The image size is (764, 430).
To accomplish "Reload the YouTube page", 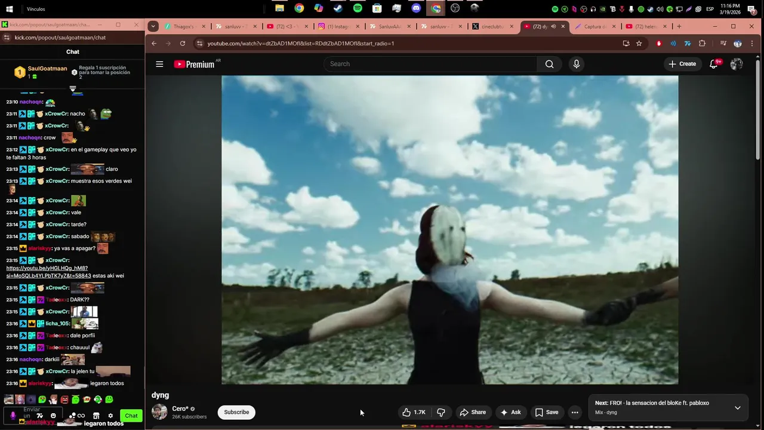I will point(183,44).
